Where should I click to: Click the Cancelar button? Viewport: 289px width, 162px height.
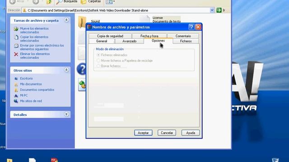(x=167, y=133)
